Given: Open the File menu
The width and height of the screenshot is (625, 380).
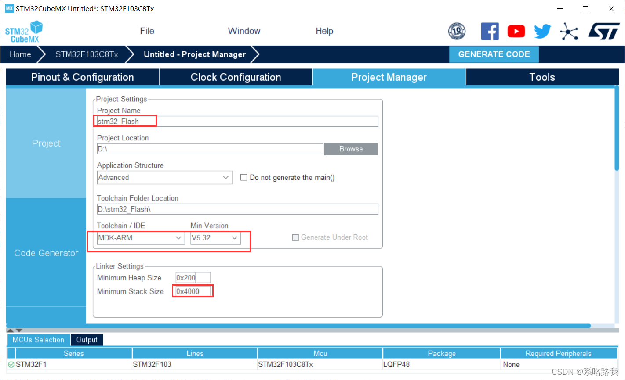Looking at the screenshot, I should pyautogui.click(x=147, y=31).
